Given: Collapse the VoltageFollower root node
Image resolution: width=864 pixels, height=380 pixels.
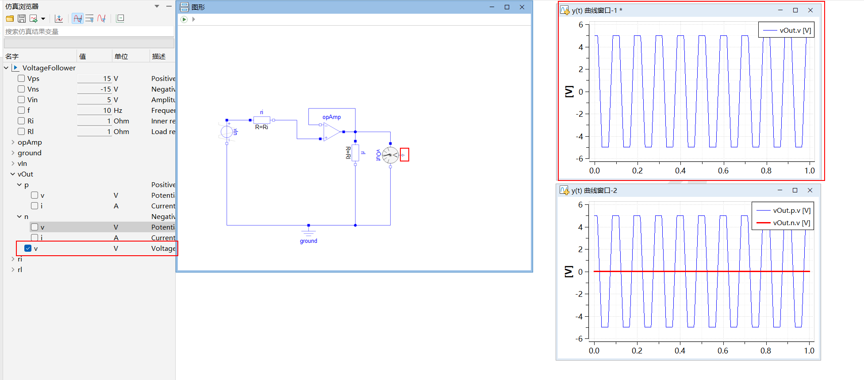Looking at the screenshot, I should tap(6, 68).
